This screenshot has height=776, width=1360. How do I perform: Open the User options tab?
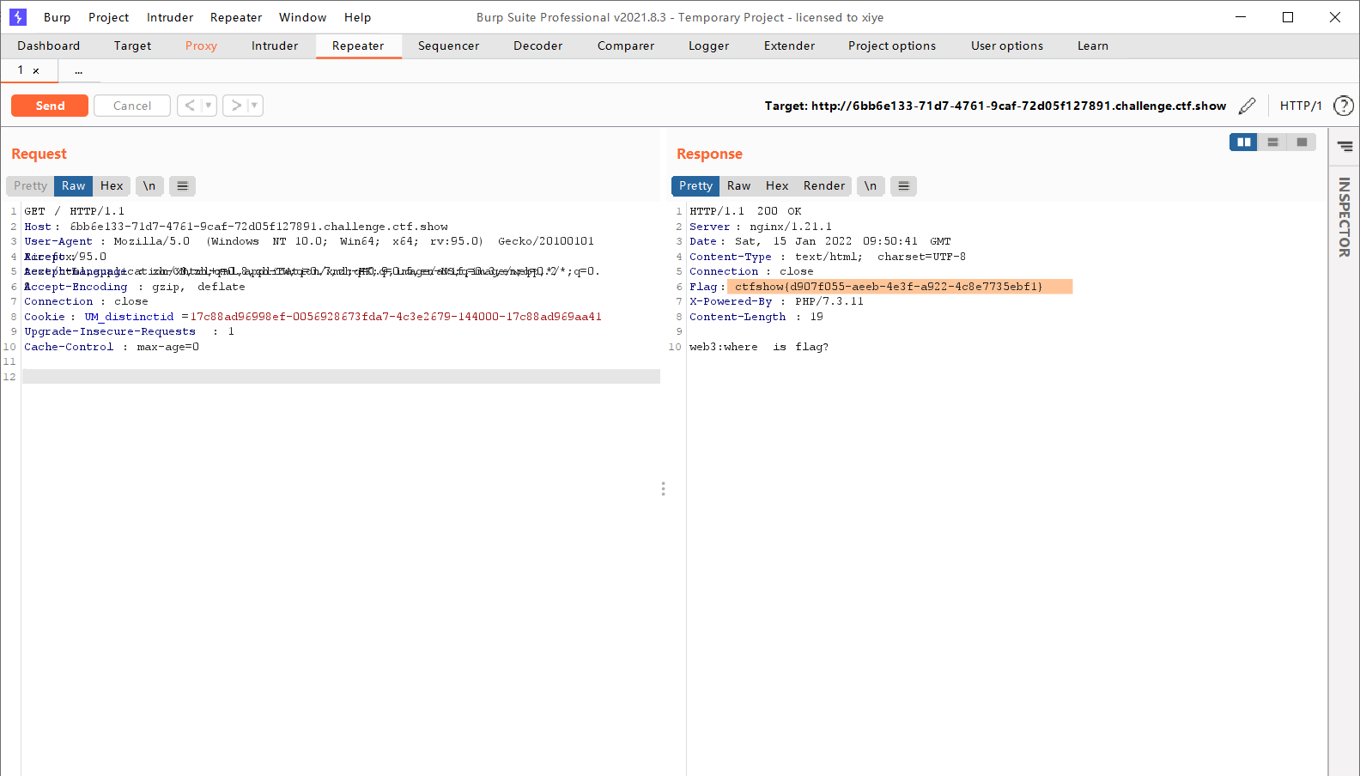pos(1007,45)
